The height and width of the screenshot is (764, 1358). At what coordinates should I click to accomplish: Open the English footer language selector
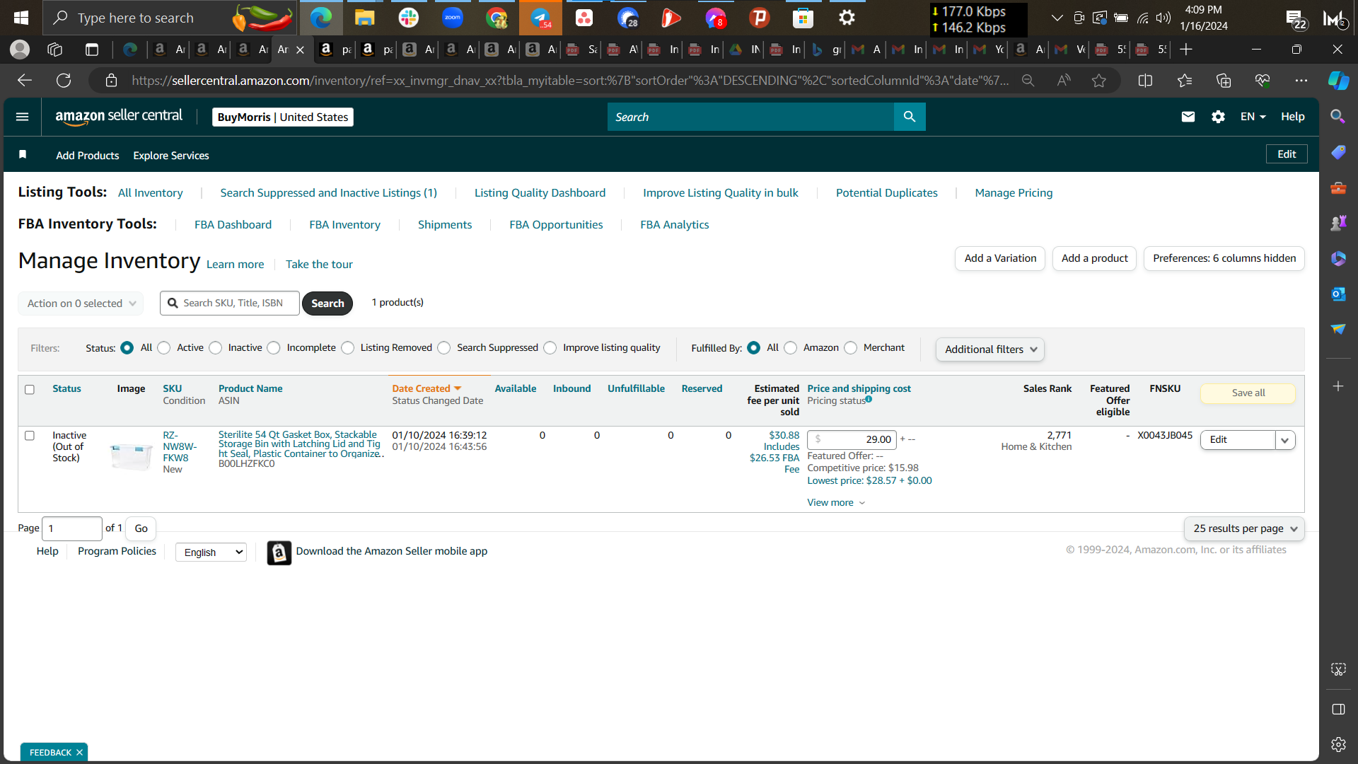211,552
